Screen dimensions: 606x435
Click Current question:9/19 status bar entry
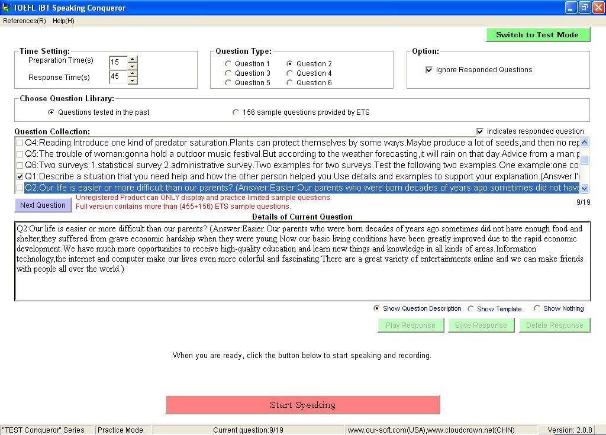click(248, 430)
